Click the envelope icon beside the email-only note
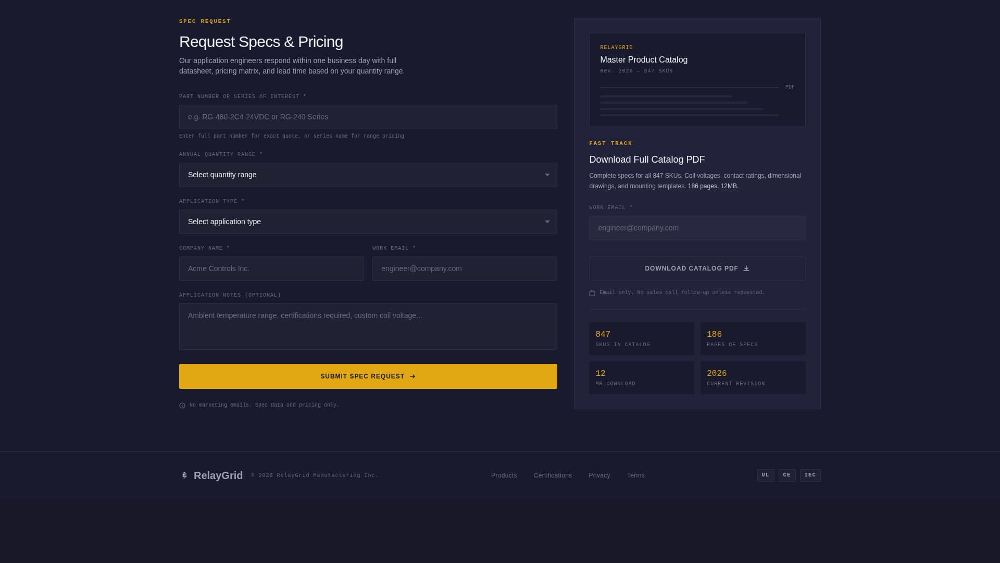This screenshot has height=563, width=1000. point(592,292)
